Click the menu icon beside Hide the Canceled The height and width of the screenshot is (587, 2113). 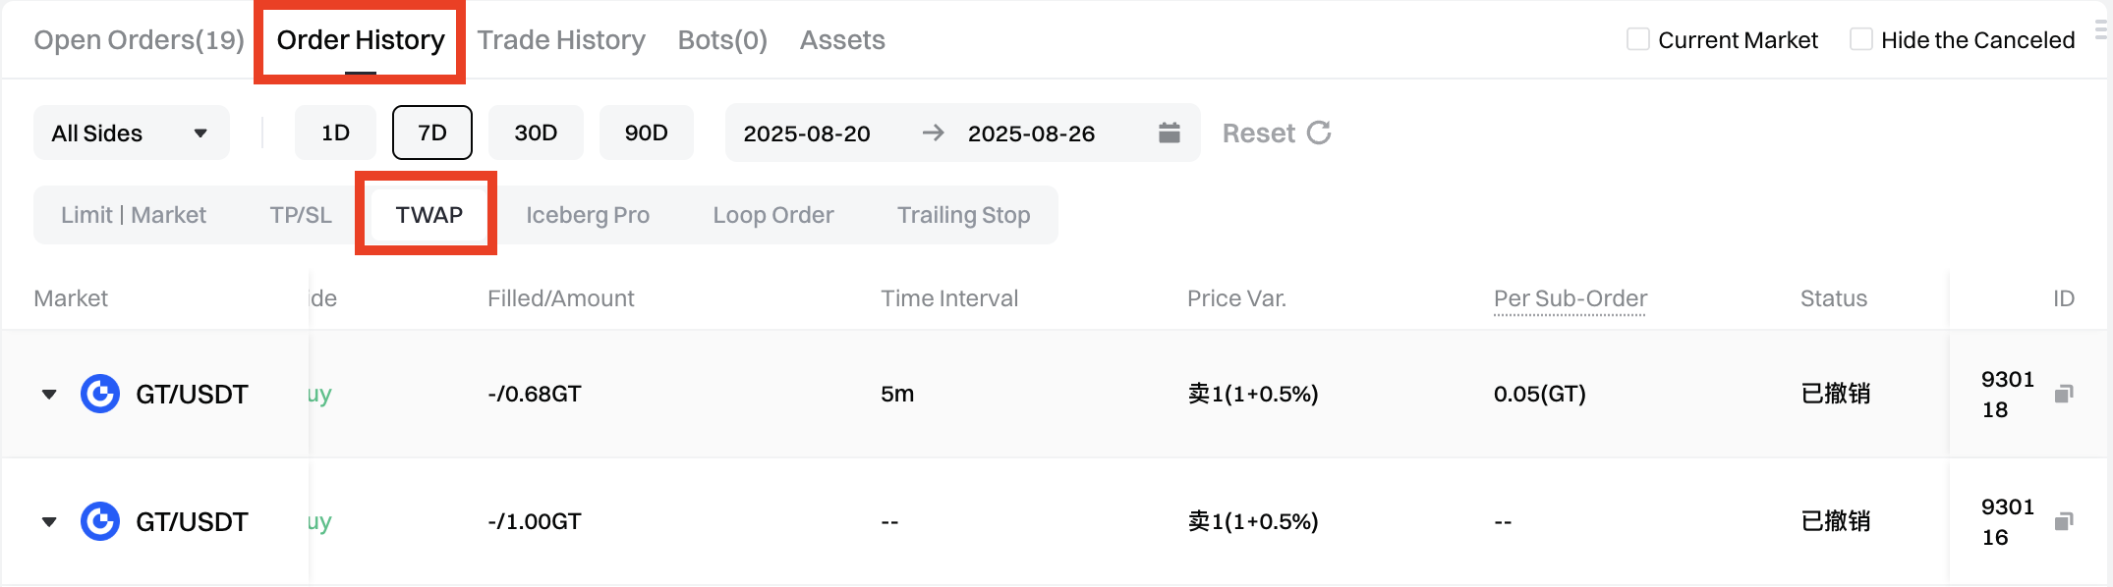coord(2102,31)
